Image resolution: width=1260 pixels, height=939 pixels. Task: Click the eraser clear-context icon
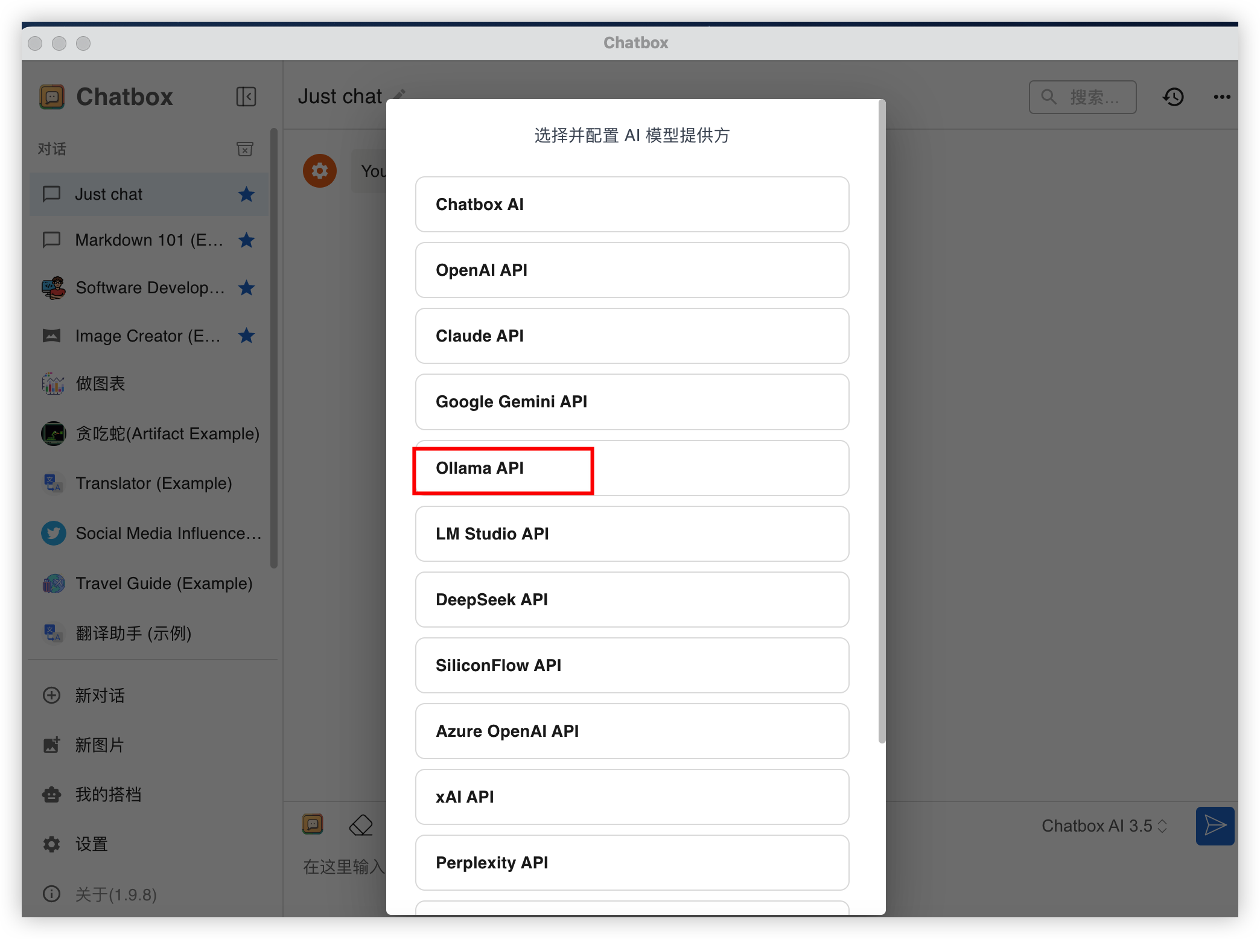(x=361, y=825)
